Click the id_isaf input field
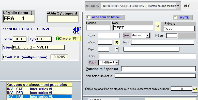Viewport: 198px width, 100px height. coord(109,36)
